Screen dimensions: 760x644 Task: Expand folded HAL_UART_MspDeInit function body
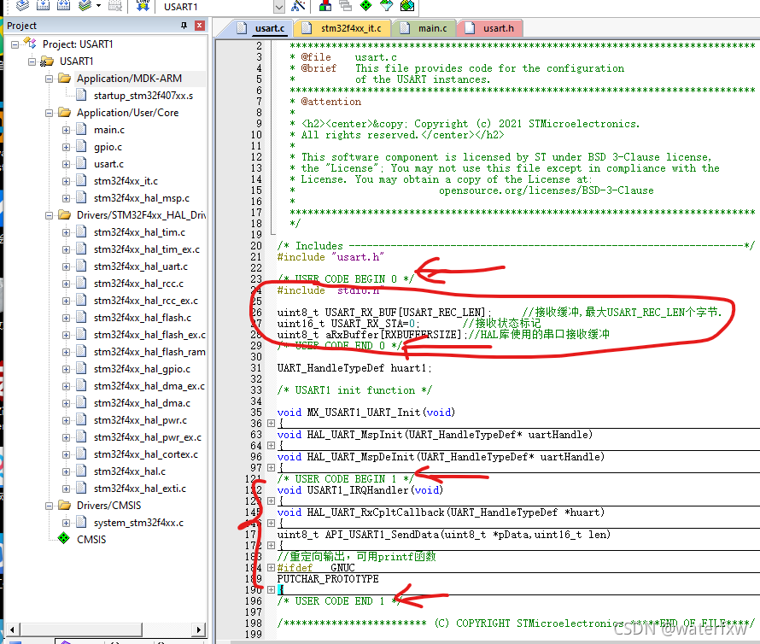[x=271, y=467]
